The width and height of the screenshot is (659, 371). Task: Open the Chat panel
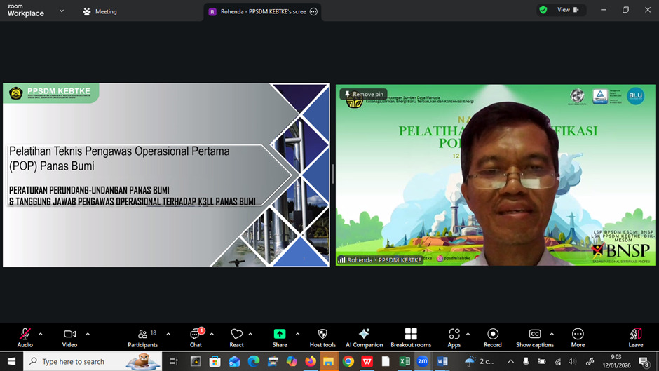(196, 335)
